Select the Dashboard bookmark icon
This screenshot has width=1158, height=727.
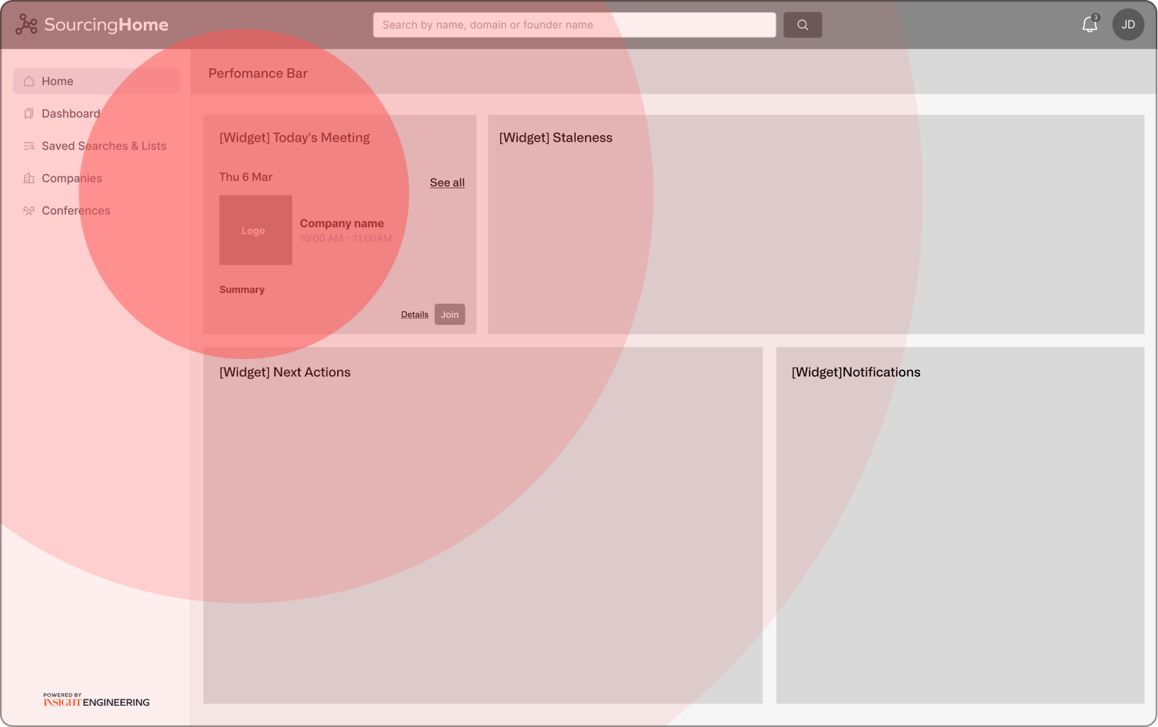29,114
